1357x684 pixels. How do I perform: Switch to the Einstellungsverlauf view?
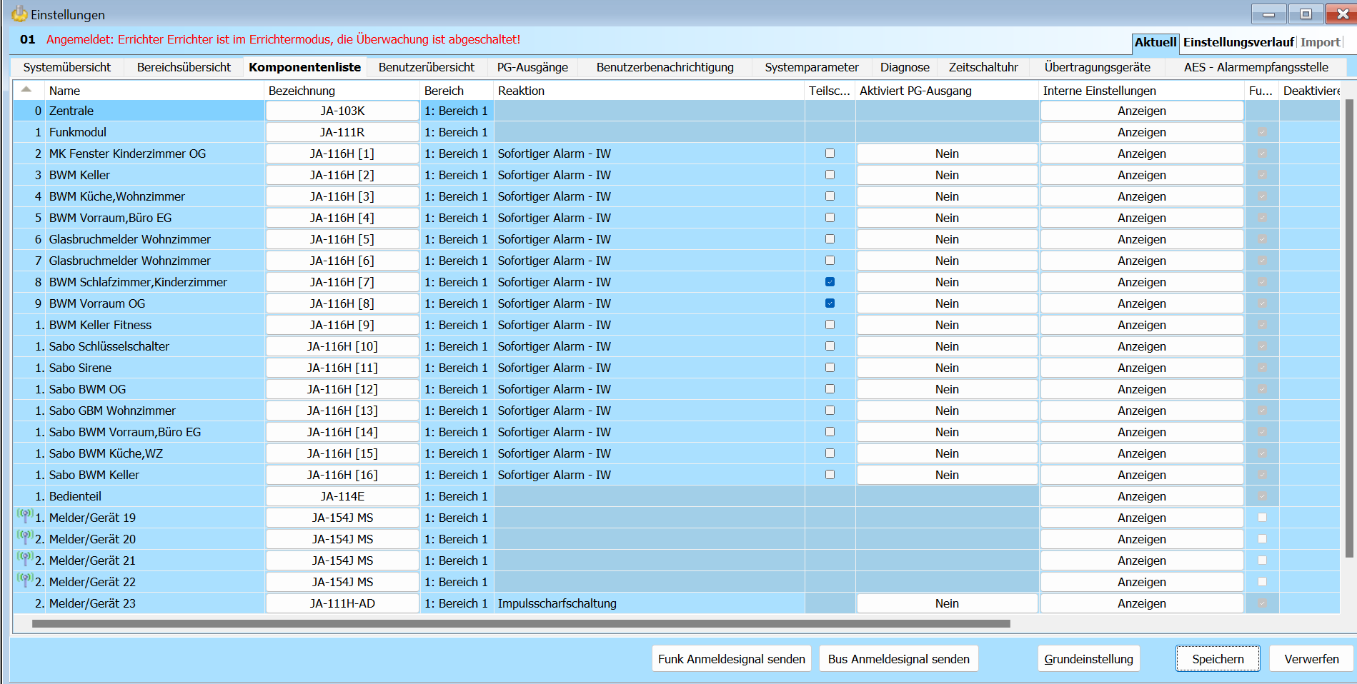click(1238, 42)
